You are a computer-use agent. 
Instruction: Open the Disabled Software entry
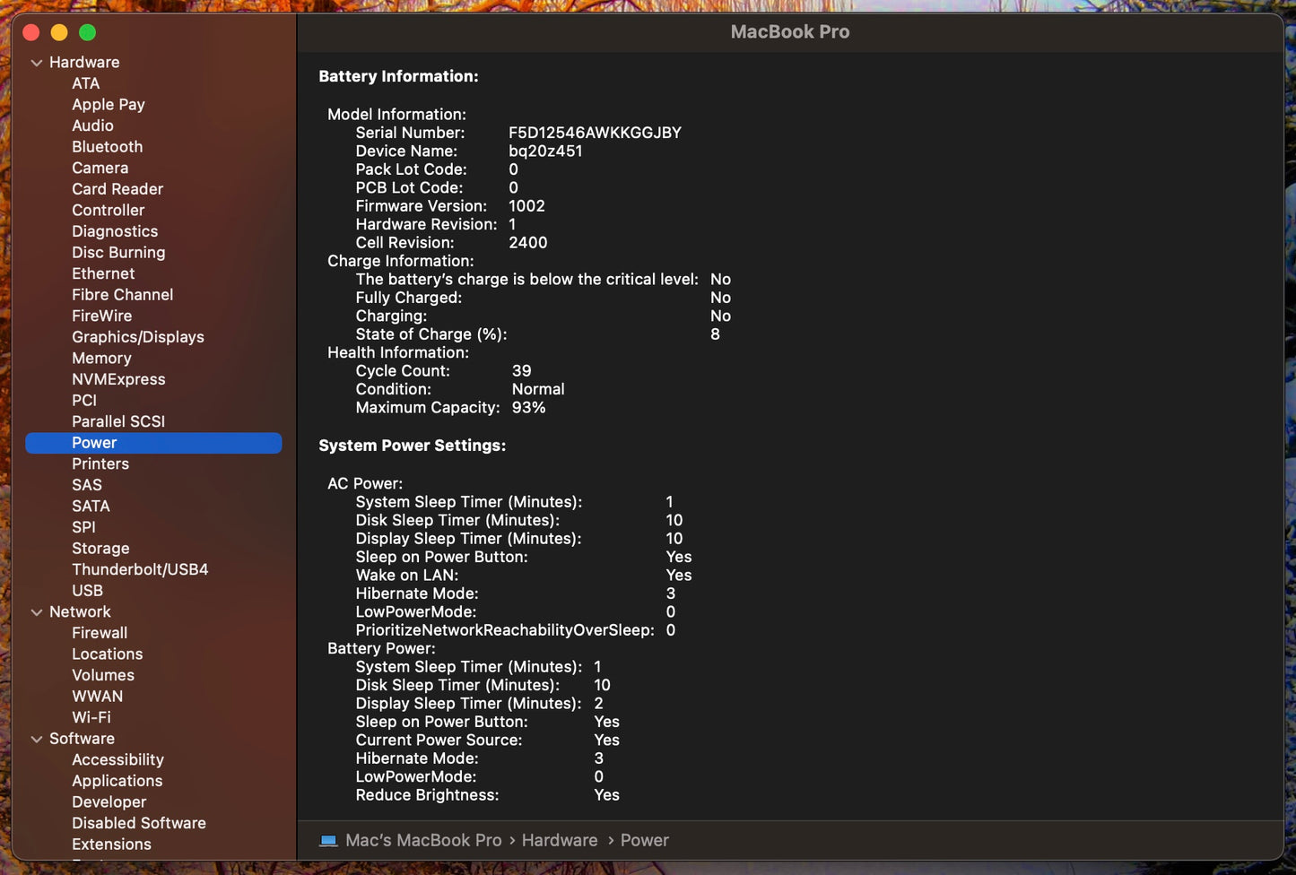click(x=138, y=823)
